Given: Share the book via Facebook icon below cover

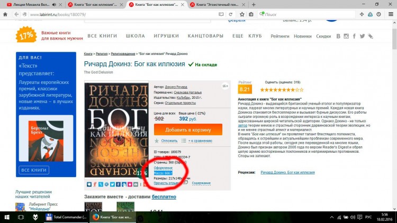Looking at the screenshot, I should [118, 184].
